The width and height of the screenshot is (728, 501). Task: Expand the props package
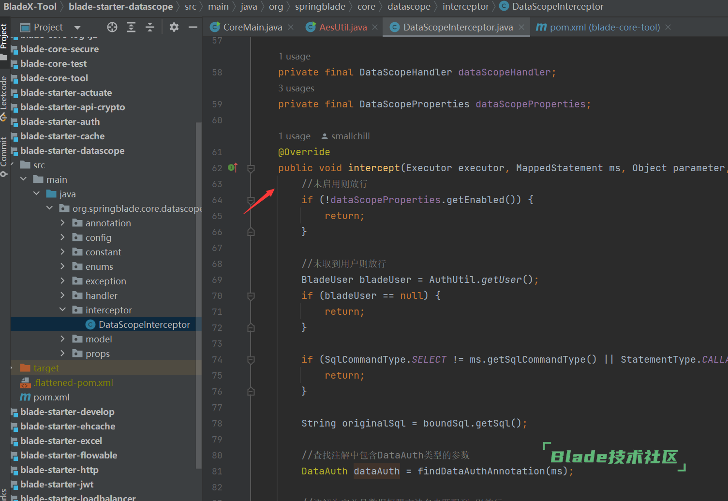62,354
